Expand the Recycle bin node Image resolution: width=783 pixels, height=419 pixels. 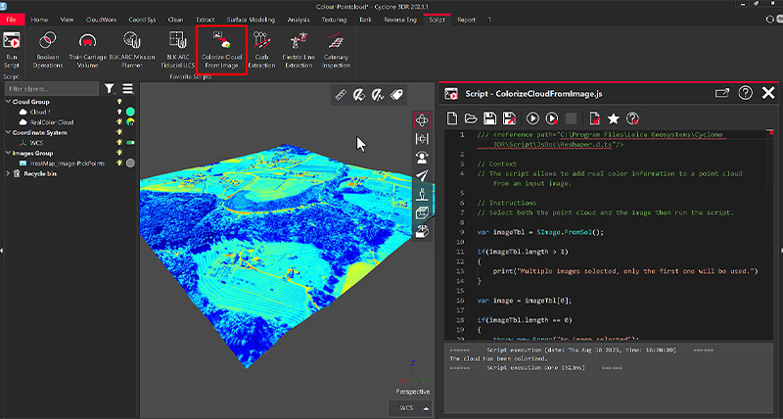[x=8, y=174]
